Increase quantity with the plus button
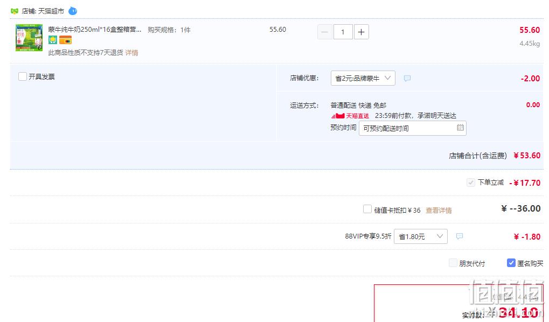 tap(362, 32)
